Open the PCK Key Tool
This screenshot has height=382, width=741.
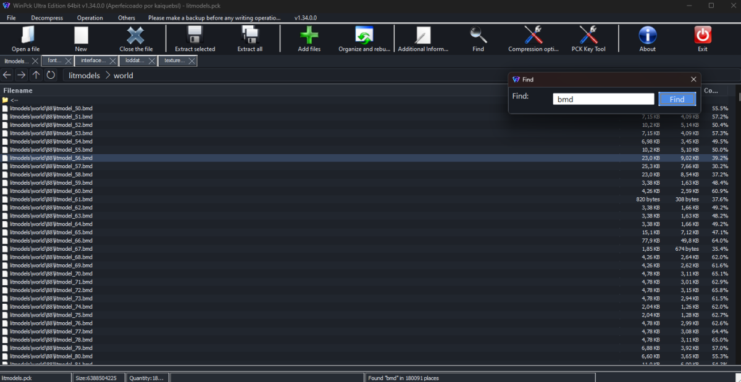588,36
